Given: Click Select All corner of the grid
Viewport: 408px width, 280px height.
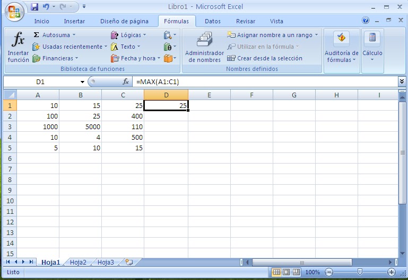Looking at the screenshot, I should [10, 95].
